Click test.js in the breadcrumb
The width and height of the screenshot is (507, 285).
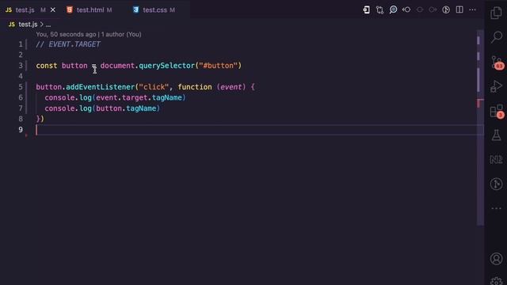point(28,25)
